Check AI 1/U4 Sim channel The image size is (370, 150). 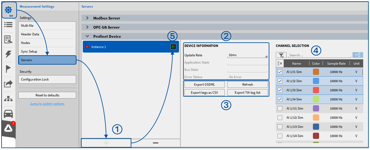pos(280,136)
